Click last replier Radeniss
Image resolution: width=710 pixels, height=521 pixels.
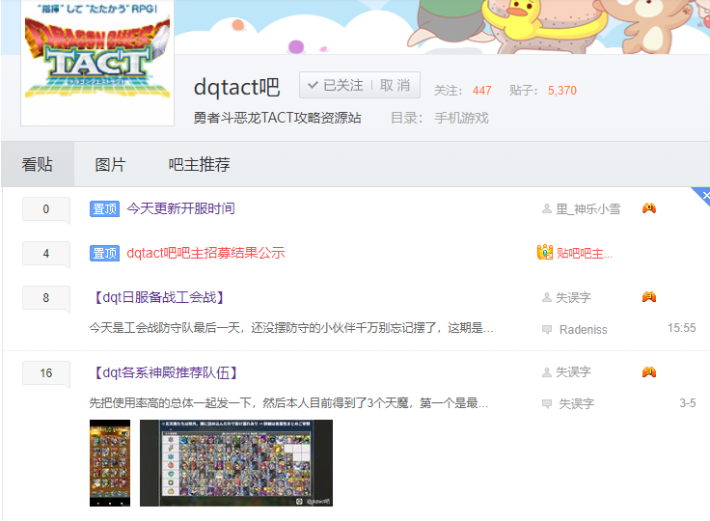point(584,329)
